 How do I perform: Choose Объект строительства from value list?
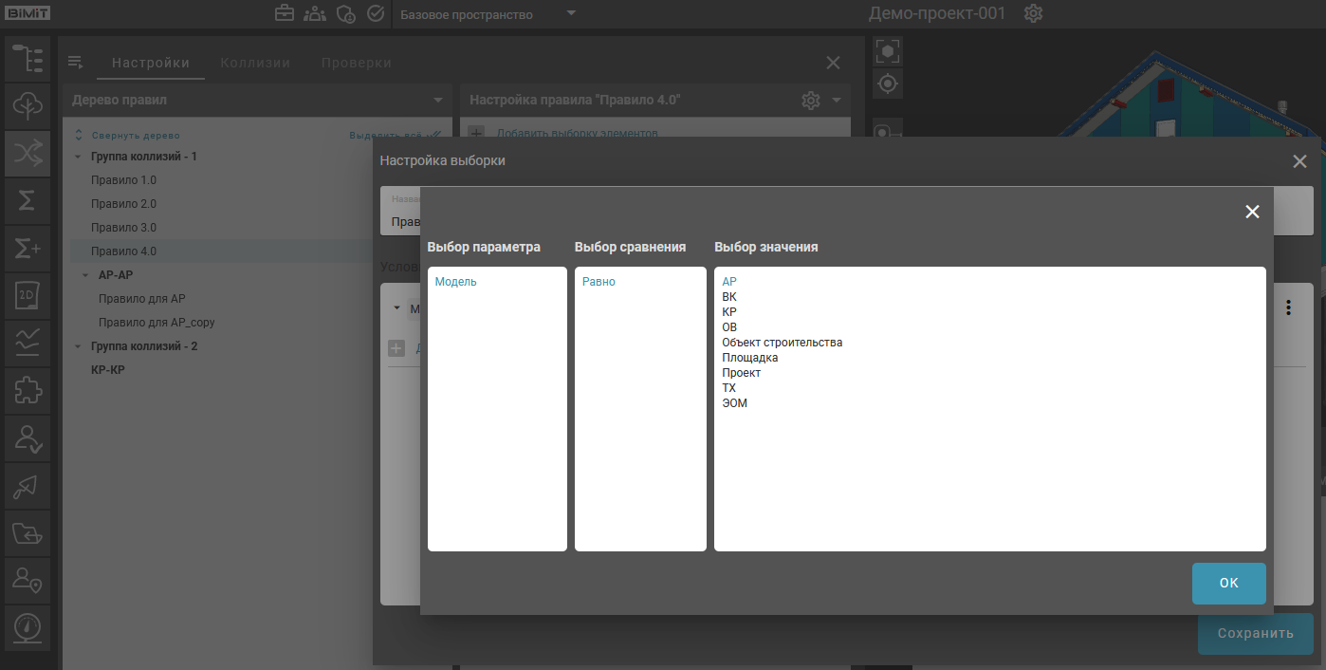(782, 343)
